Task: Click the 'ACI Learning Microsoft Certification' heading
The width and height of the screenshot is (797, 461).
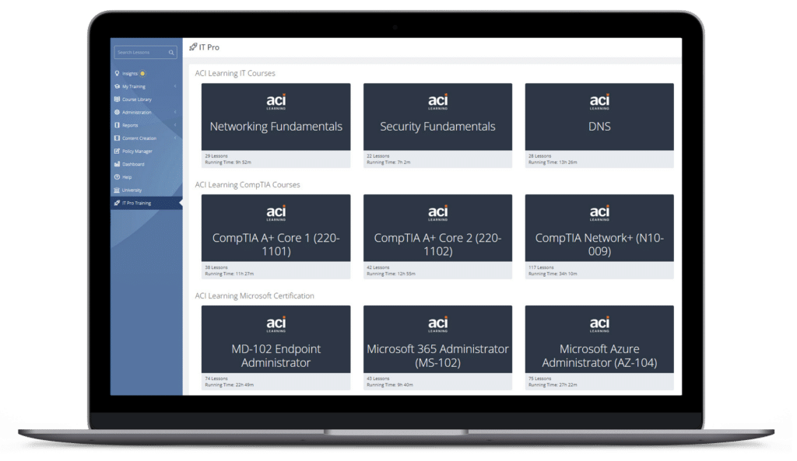Action: click(255, 296)
